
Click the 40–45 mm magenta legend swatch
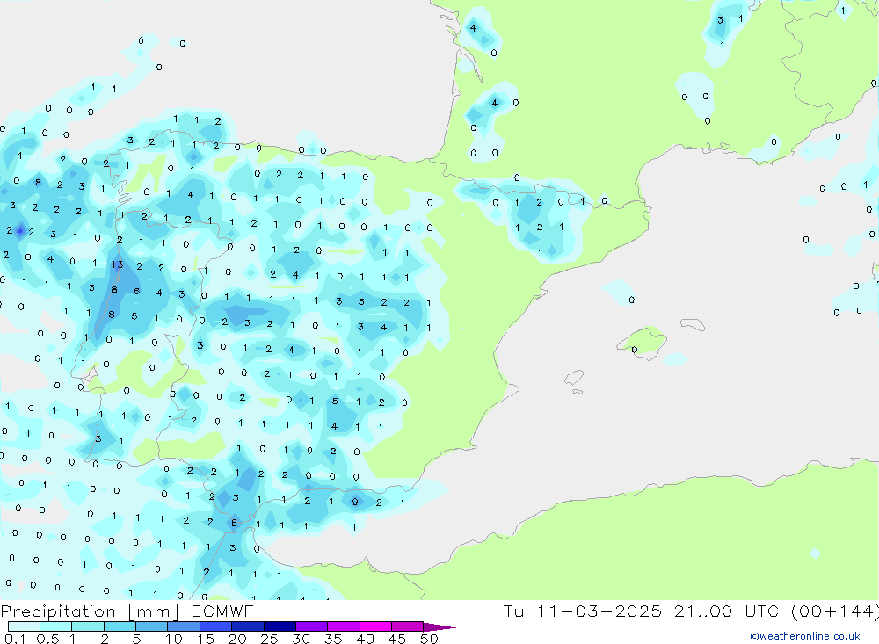(x=375, y=626)
